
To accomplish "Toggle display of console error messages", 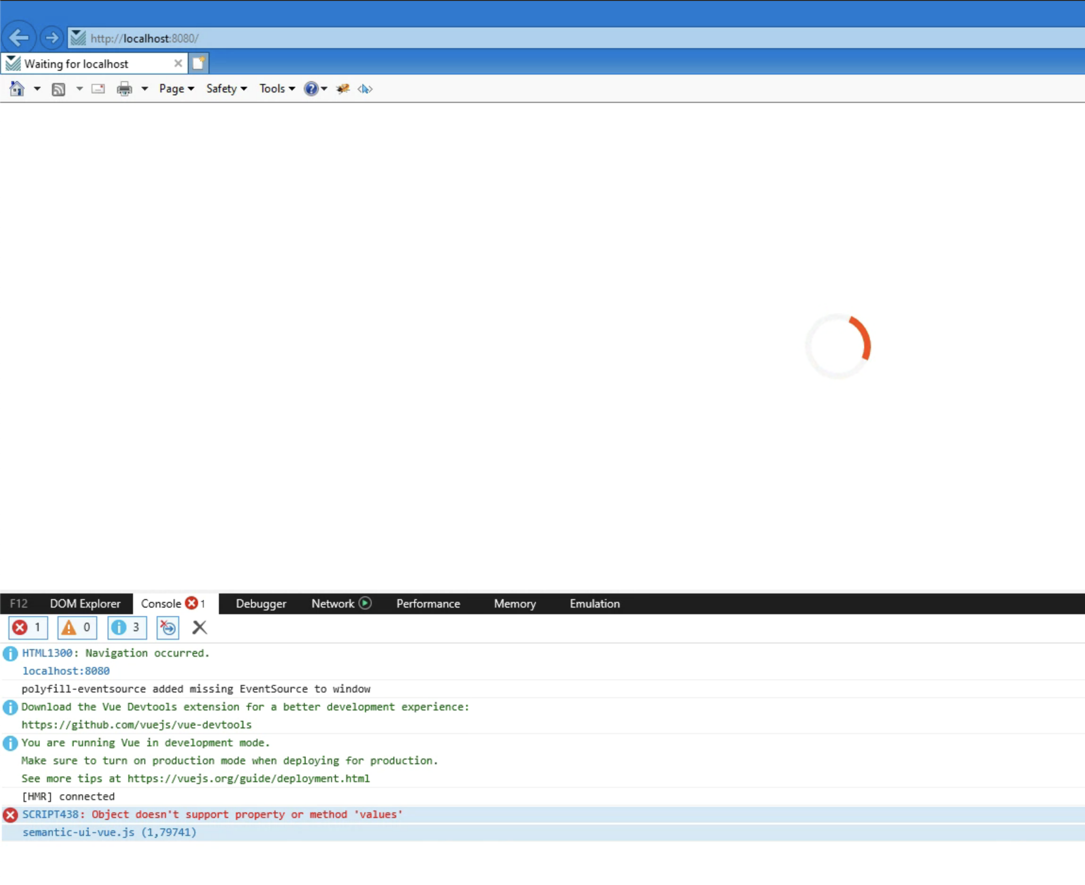I will click(x=27, y=627).
